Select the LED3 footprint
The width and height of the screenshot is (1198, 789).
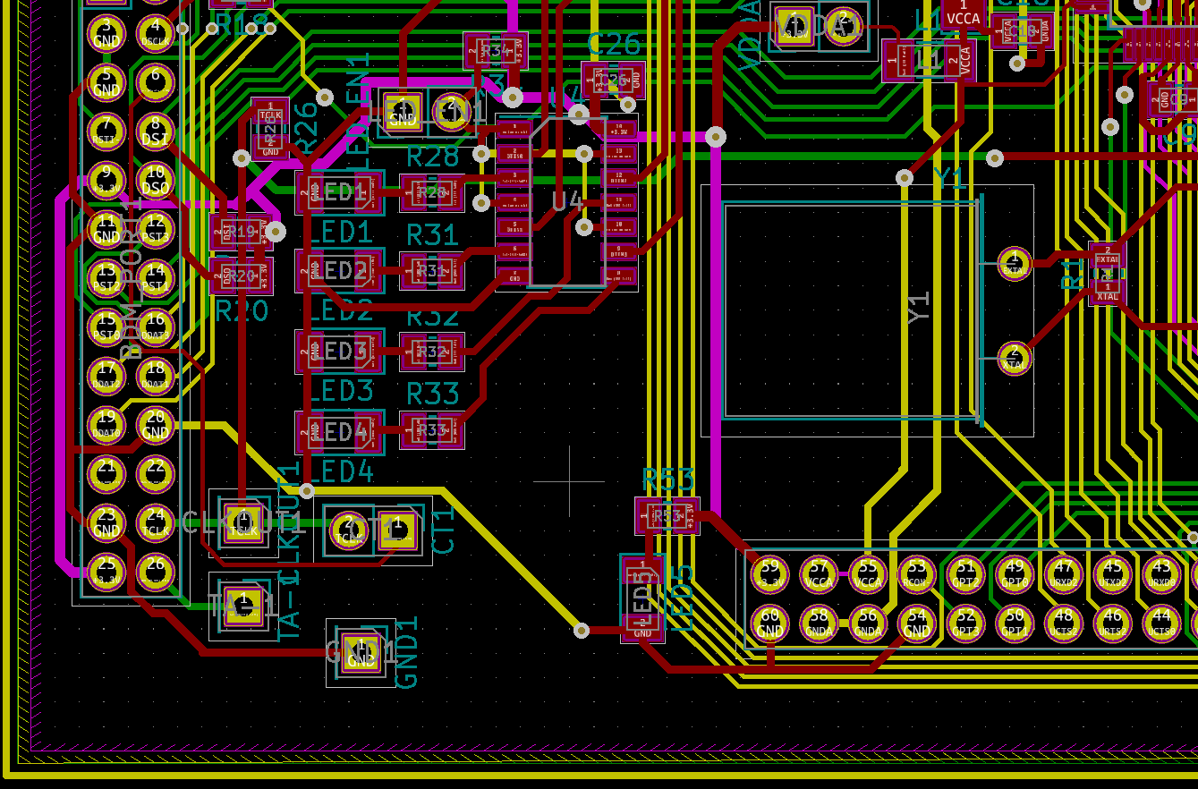tap(340, 352)
